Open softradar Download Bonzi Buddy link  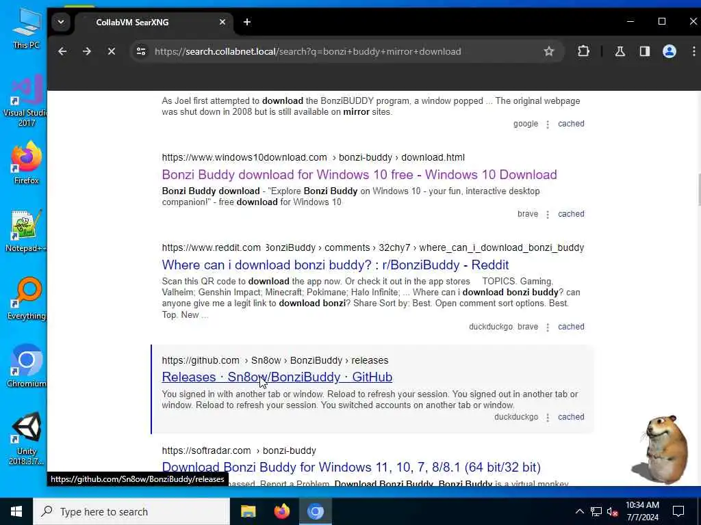click(x=351, y=468)
